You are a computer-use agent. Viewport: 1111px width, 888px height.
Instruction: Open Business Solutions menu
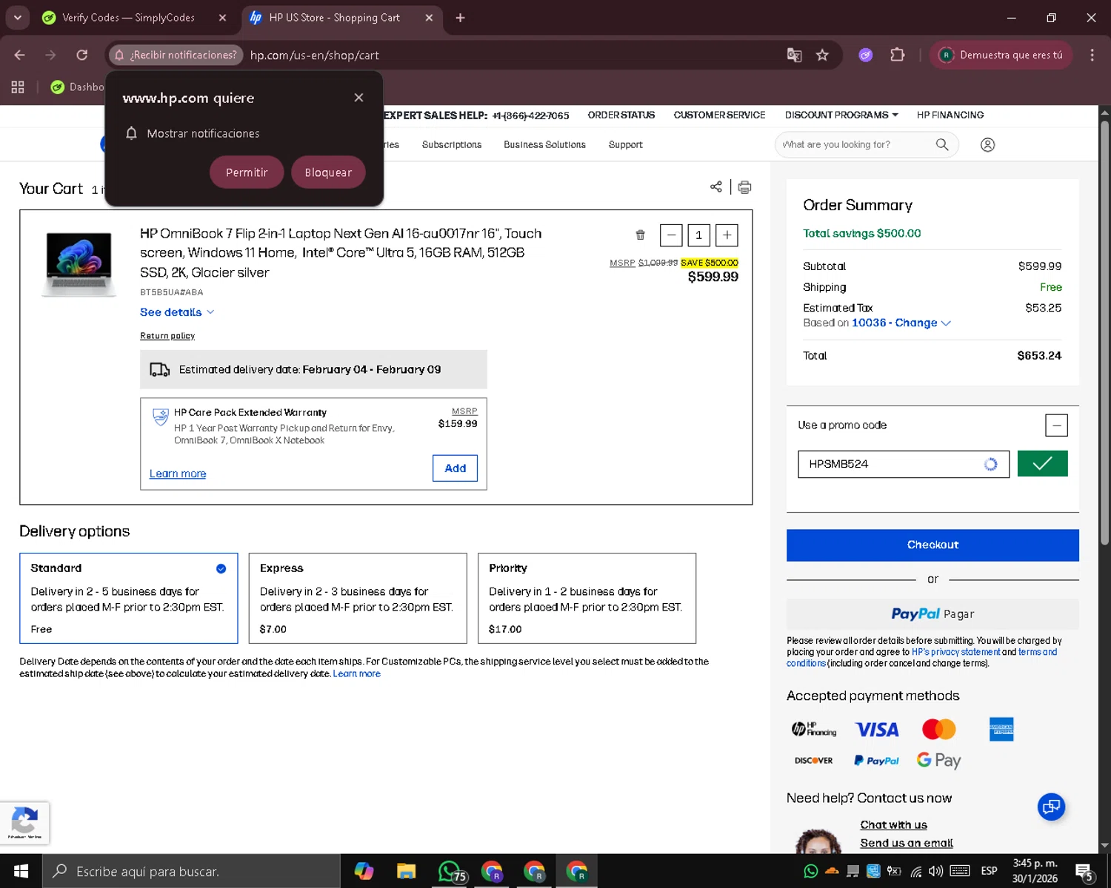pos(544,145)
